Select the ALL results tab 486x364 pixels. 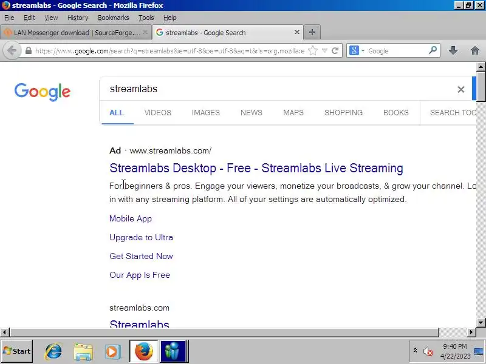117,113
